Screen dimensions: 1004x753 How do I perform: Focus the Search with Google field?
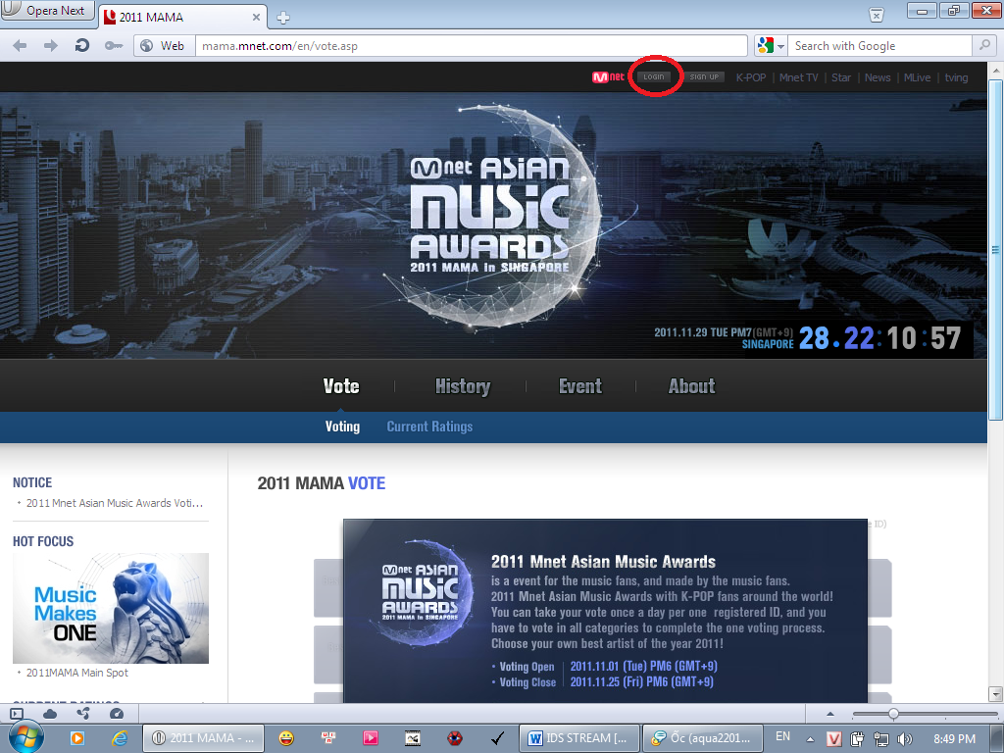click(x=880, y=45)
